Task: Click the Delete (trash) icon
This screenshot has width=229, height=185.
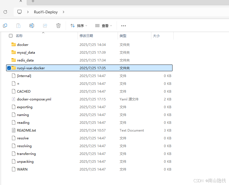Action: click(x=58, y=25)
